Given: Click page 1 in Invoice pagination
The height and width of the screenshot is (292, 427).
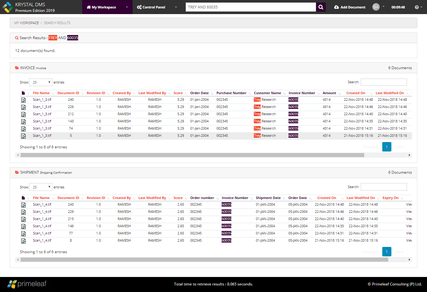Looking at the screenshot, I should point(387,147).
